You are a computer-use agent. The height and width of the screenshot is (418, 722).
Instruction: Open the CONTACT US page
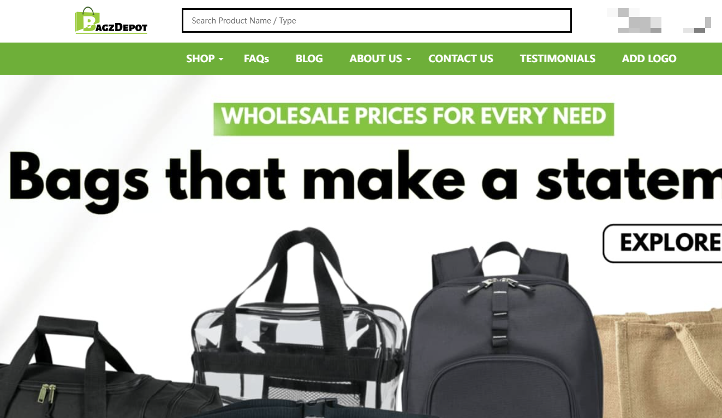461,58
